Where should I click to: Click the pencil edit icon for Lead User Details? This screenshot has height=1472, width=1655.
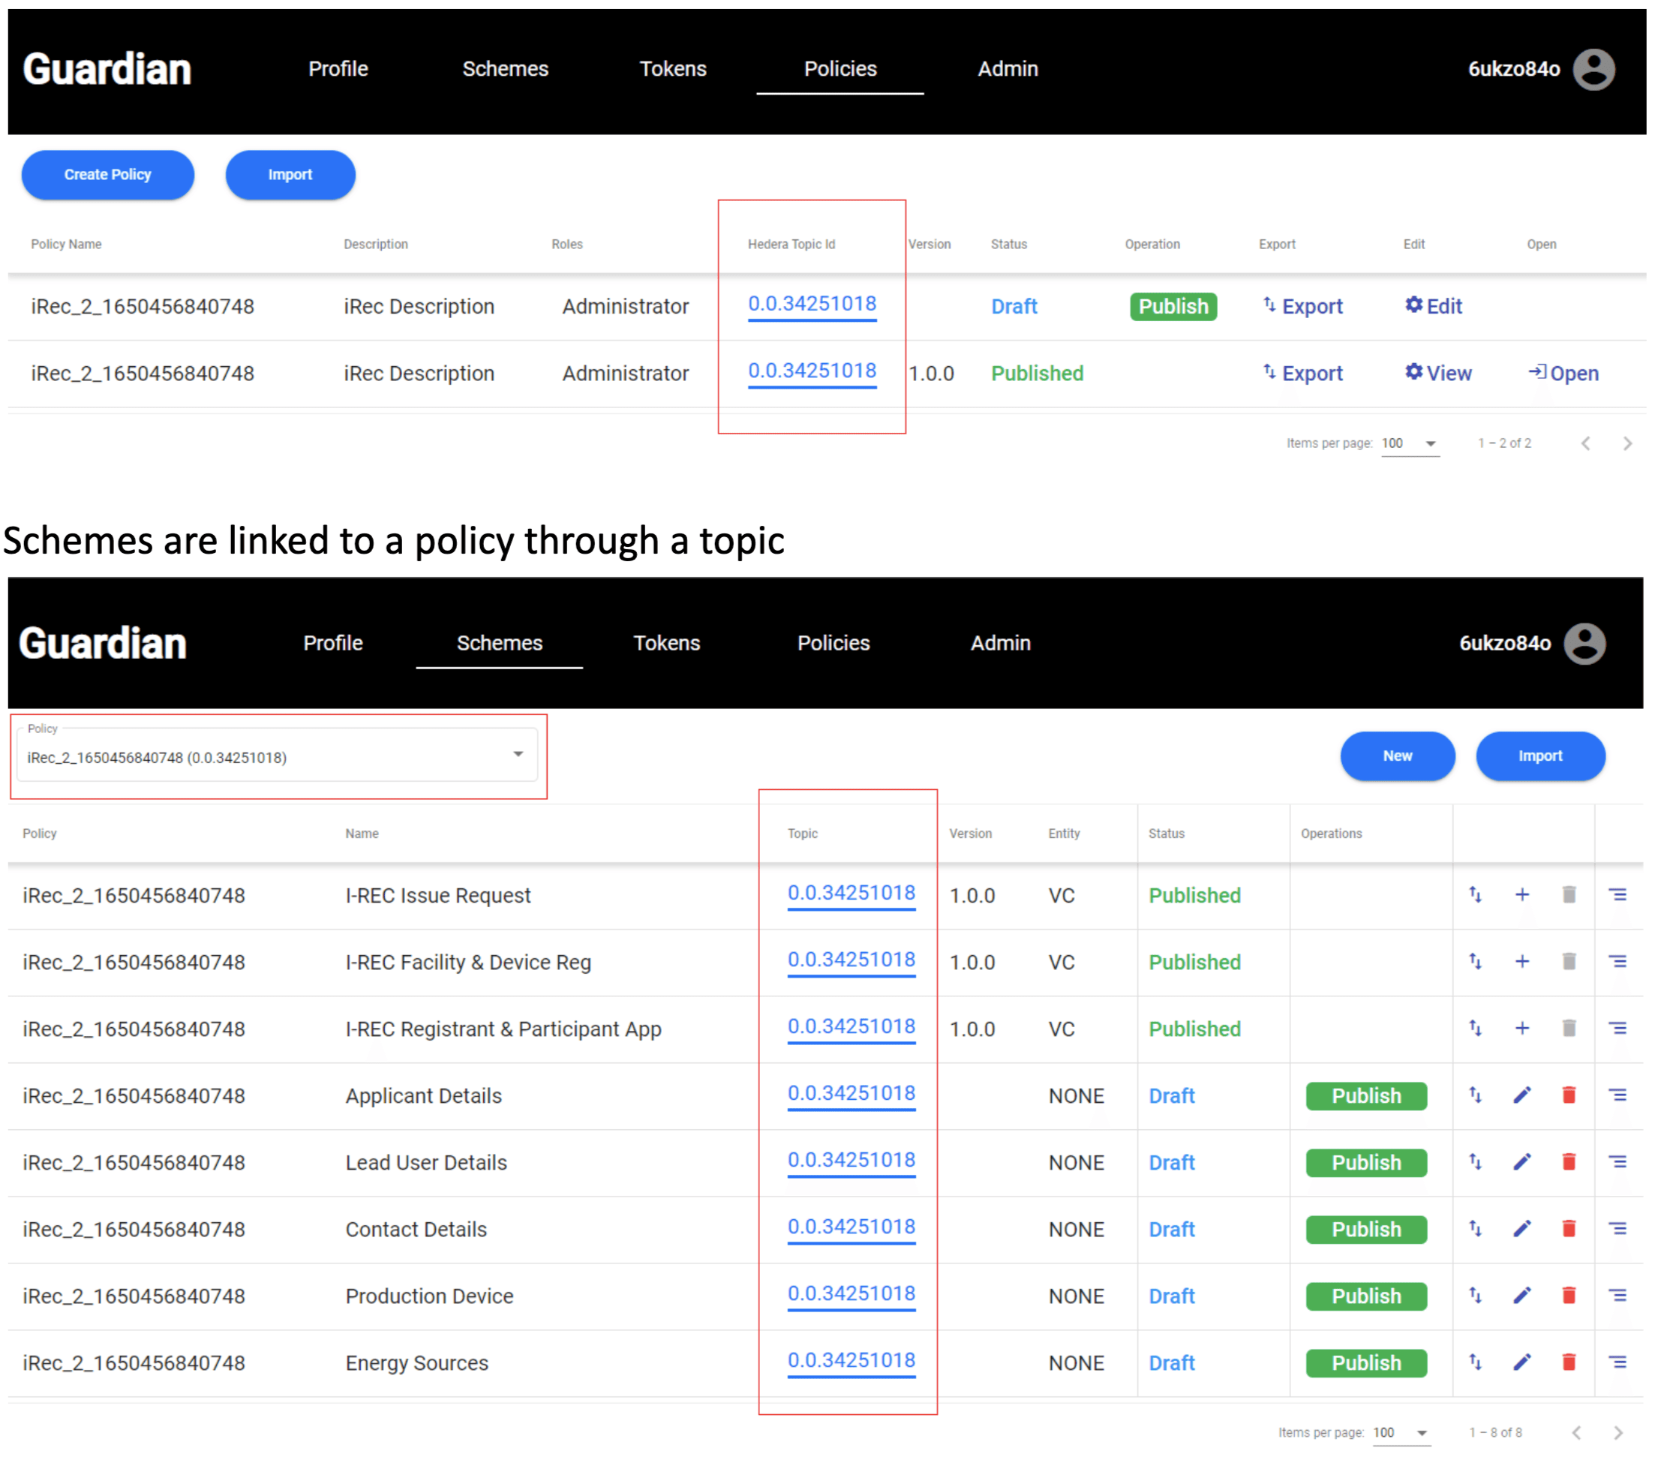pos(1521,1162)
